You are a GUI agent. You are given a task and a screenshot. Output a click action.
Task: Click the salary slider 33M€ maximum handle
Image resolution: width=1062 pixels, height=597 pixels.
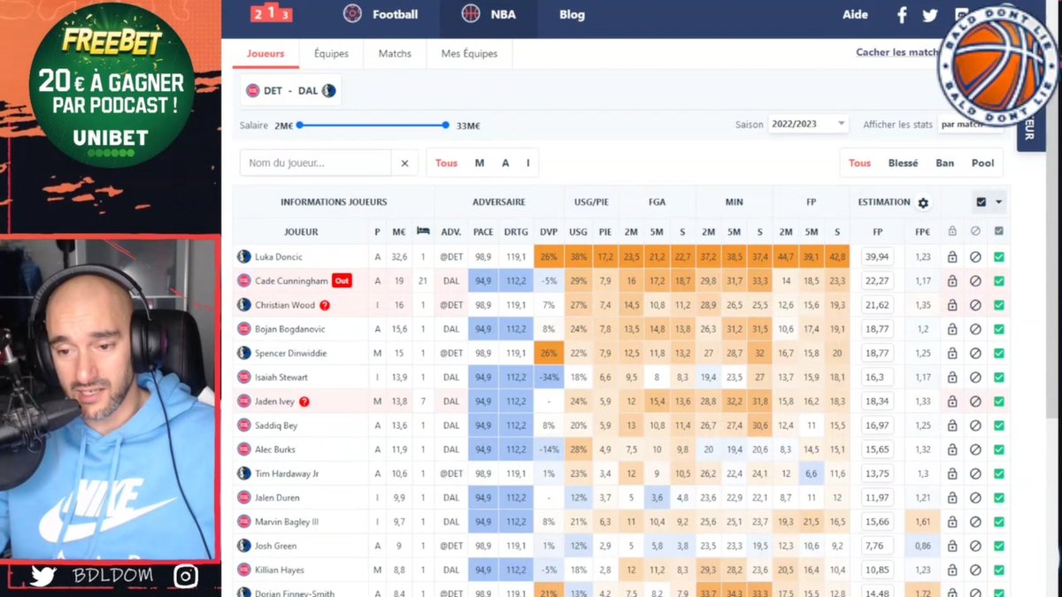(x=446, y=126)
